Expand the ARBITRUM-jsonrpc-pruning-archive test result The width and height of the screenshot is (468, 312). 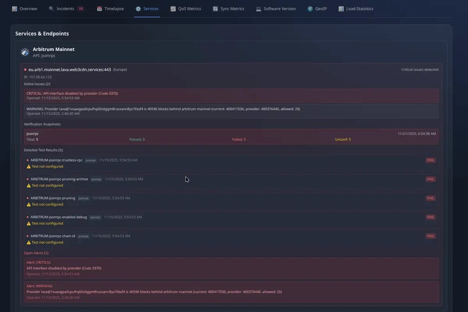click(x=59, y=179)
